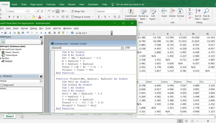Open Project Explorer from VBA toolbar
Screen dimensions: 216x123
tap(55, 33)
